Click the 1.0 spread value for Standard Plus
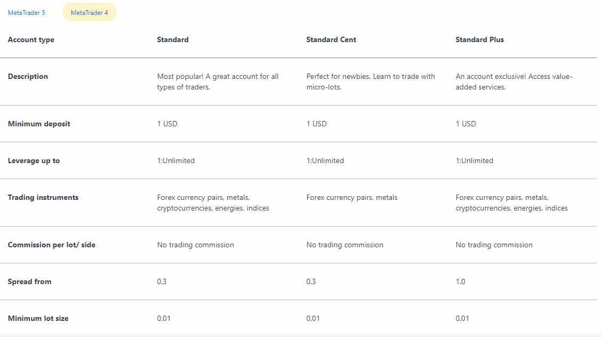Viewport: 602px width, 339px height. (461, 281)
